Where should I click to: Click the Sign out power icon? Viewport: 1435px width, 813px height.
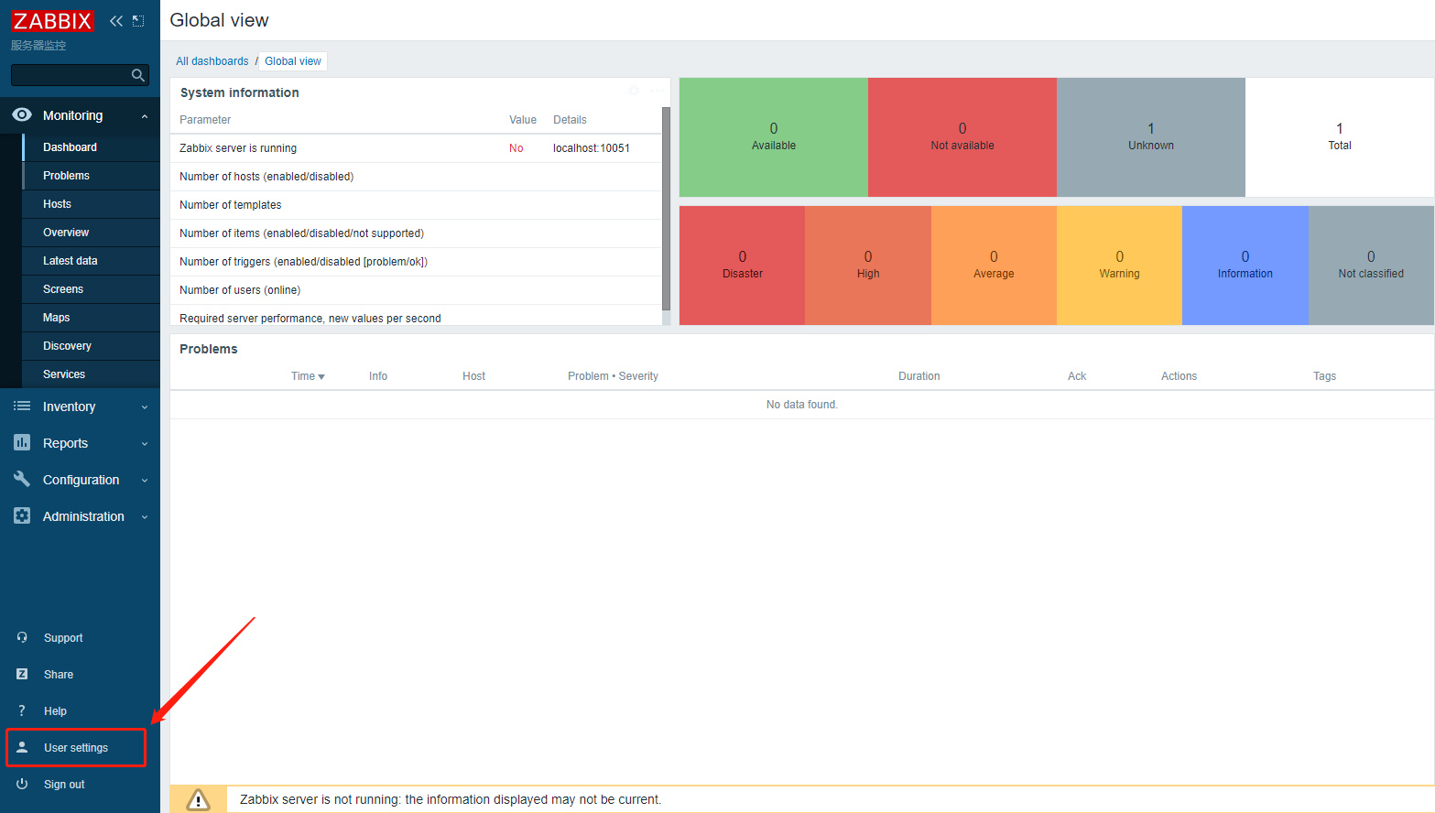(22, 784)
